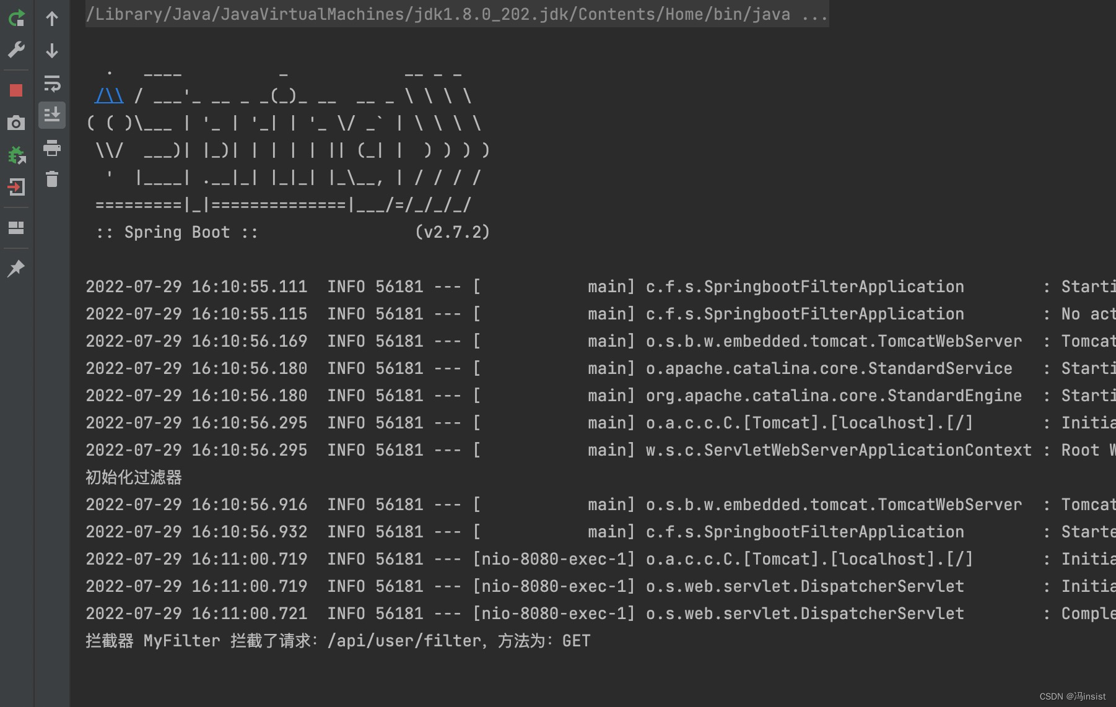The width and height of the screenshot is (1116, 707).
Task: Click the blue link in Spring banner
Action: tap(109, 96)
